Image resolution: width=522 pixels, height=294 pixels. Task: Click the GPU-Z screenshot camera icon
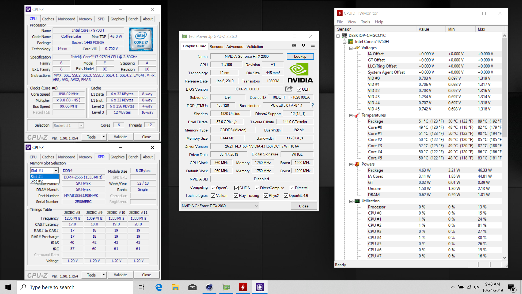[294, 45]
